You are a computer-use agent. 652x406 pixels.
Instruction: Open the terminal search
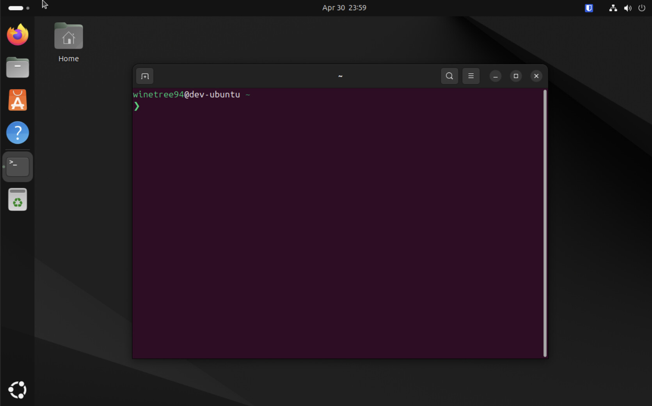pos(449,76)
